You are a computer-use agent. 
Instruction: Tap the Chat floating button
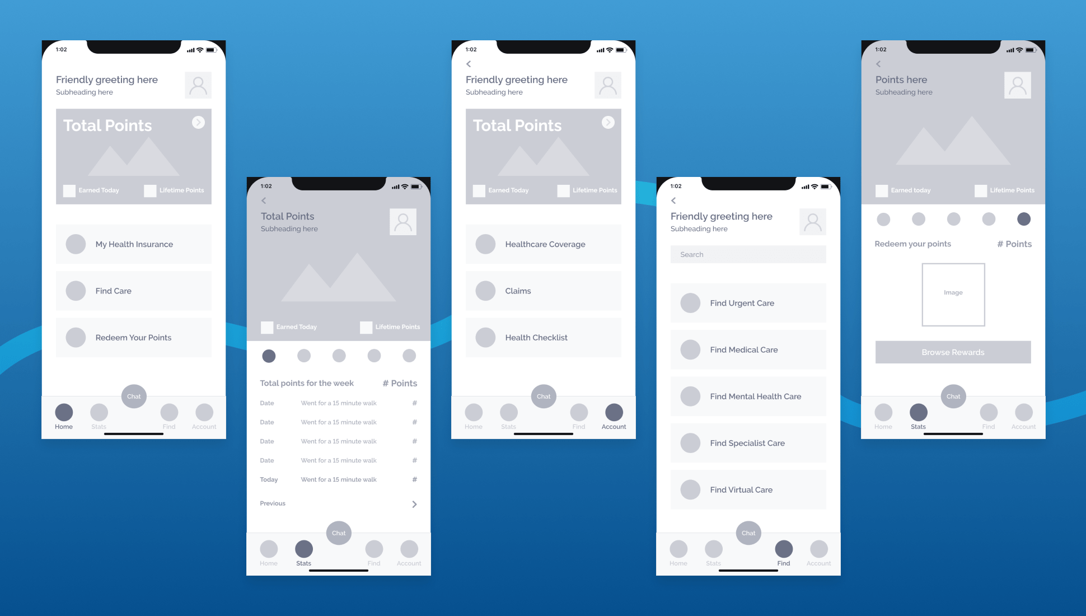click(134, 396)
